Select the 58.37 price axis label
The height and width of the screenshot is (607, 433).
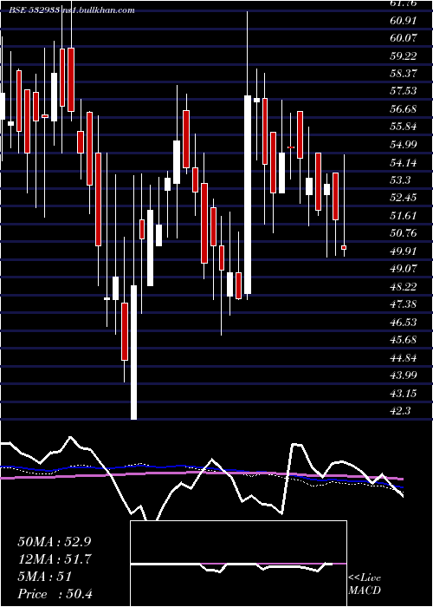coord(404,73)
